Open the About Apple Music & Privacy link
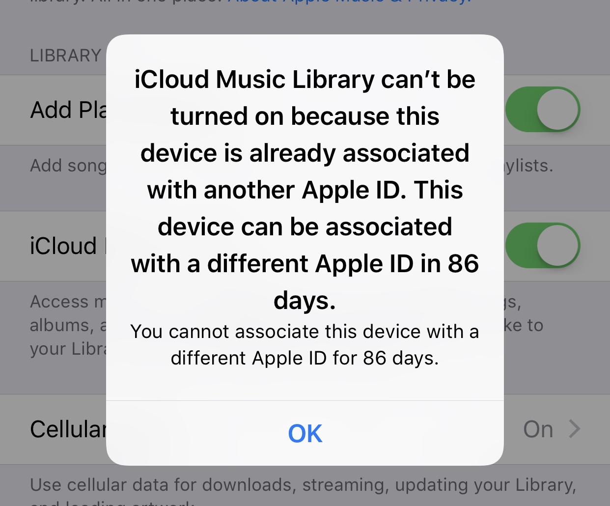This screenshot has width=610, height=506. 350,2
